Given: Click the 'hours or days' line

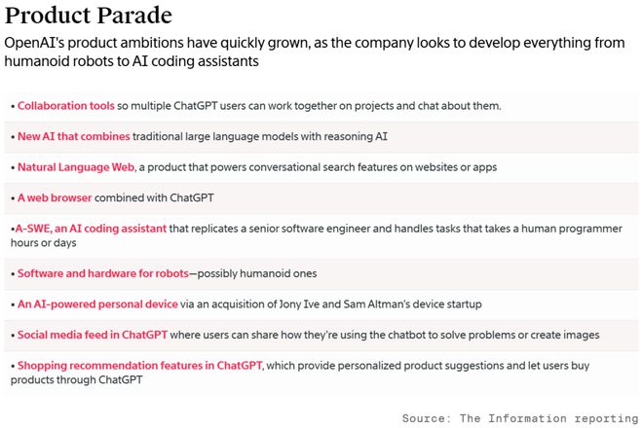Looking at the screenshot, I should 44,243.
